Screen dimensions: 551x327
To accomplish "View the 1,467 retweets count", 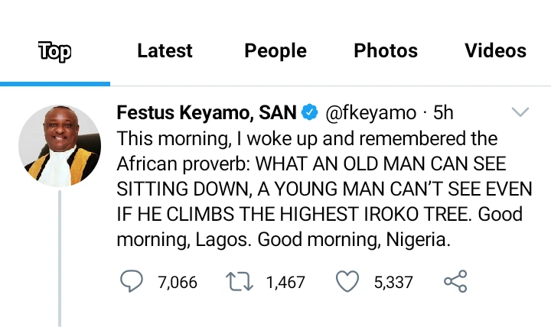I will click(285, 283).
